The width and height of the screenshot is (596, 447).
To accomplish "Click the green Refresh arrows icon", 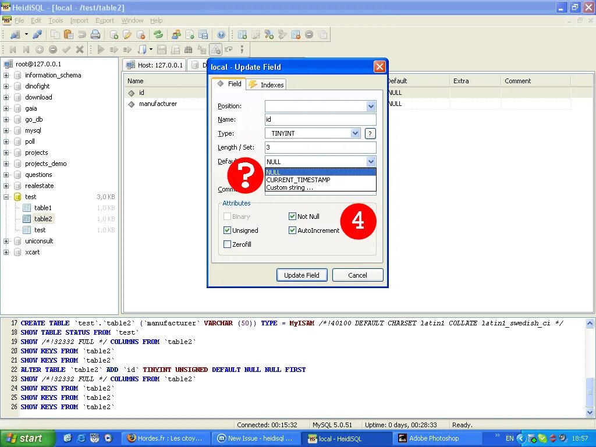I will point(158,34).
